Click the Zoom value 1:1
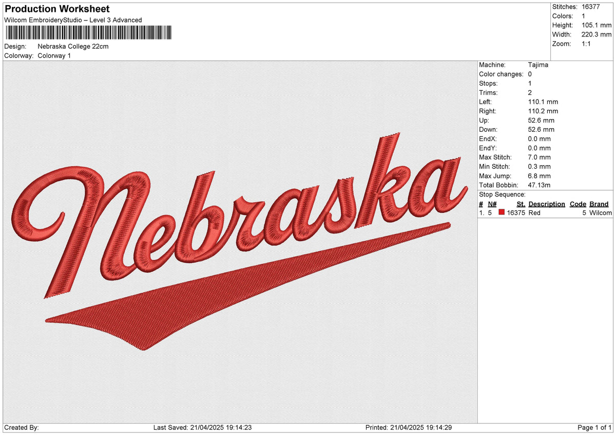 click(x=587, y=44)
